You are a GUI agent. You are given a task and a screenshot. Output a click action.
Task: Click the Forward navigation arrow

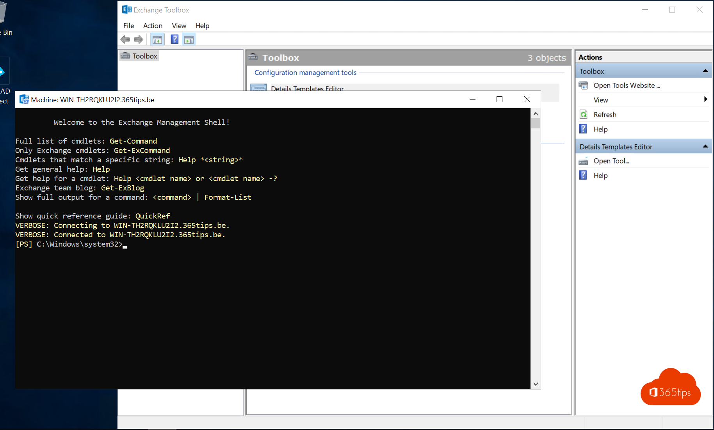tap(138, 39)
